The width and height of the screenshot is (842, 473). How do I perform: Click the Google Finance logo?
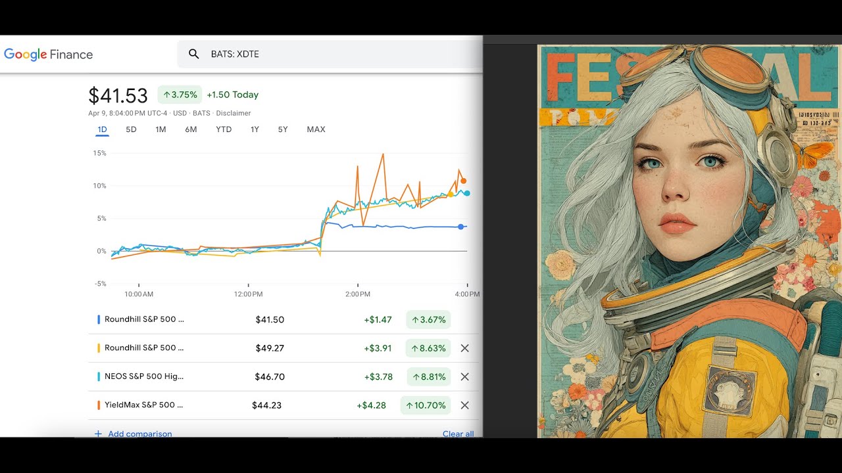(49, 55)
